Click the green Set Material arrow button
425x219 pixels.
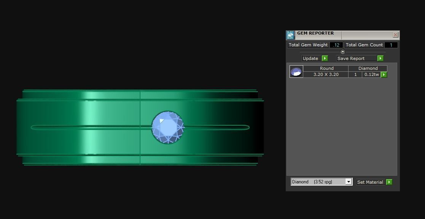click(389, 182)
